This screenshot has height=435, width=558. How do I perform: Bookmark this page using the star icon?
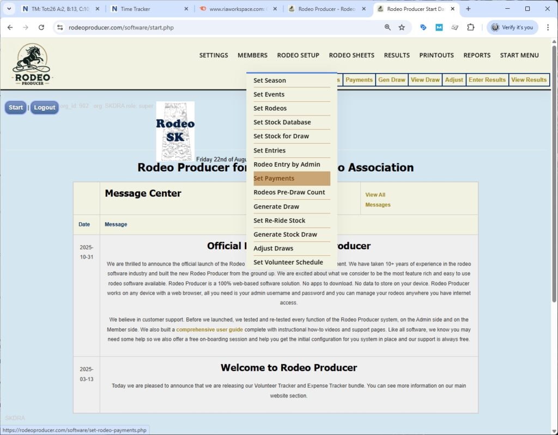click(402, 27)
